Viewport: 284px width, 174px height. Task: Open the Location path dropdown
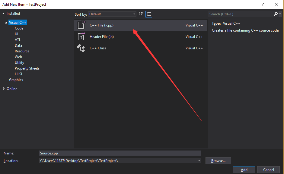199,161
